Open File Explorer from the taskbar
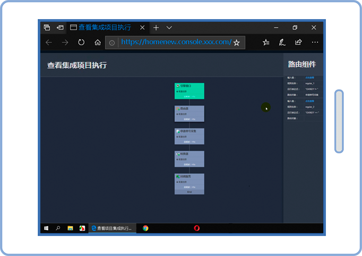This screenshot has height=256, width=362. coord(70,228)
